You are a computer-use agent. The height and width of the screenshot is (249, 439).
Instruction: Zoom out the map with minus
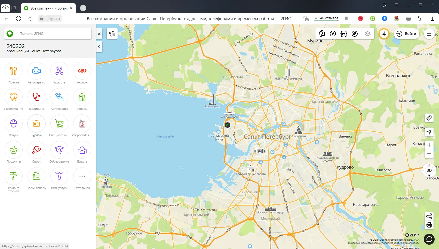(429, 154)
